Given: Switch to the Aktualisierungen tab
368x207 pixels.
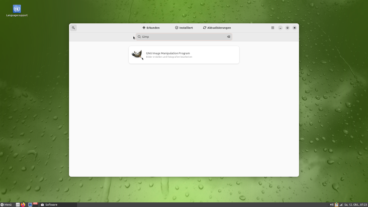Looking at the screenshot, I should point(217,28).
